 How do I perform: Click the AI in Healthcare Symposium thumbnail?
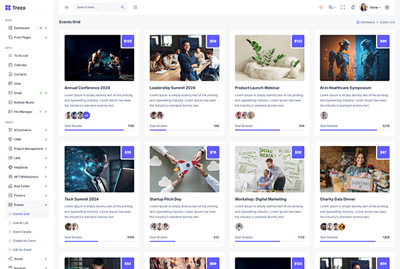(355, 58)
